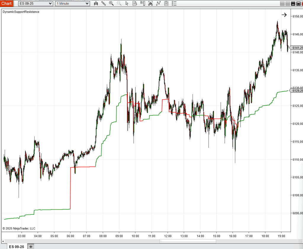Open the indicators icon
The image size is (303, 249).
coord(159,4)
